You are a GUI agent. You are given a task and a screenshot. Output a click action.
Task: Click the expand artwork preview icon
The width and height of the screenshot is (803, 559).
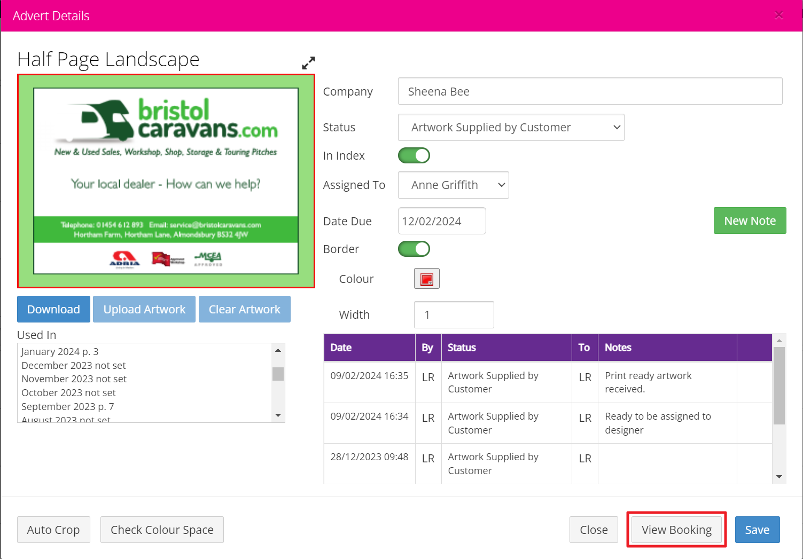pyautogui.click(x=308, y=63)
